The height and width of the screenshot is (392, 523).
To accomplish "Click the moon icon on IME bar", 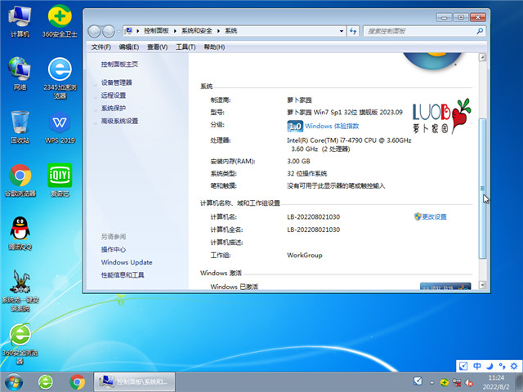I will pos(489,366).
